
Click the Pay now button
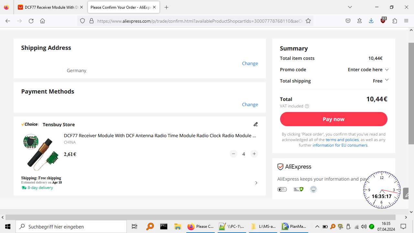click(333, 119)
